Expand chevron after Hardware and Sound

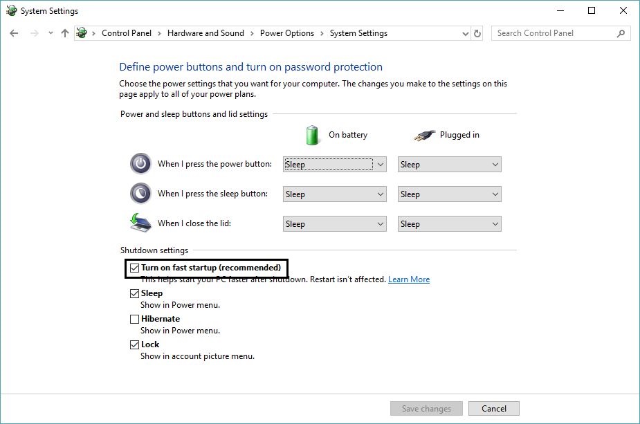[252, 33]
